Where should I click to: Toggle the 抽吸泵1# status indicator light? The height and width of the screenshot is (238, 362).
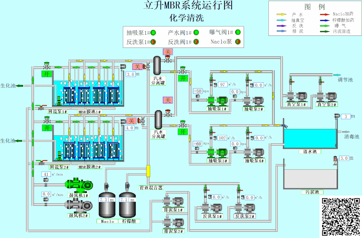click(x=153, y=33)
